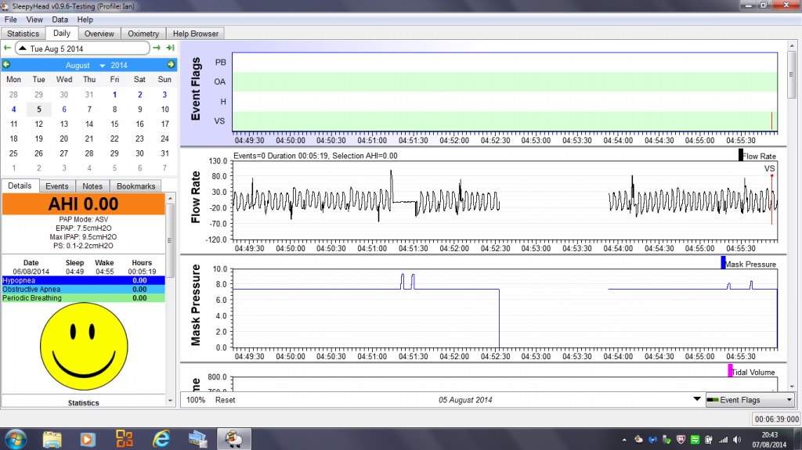
Task: Click the graph area vertical scrollbar thumb
Action: click(x=792, y=74)
